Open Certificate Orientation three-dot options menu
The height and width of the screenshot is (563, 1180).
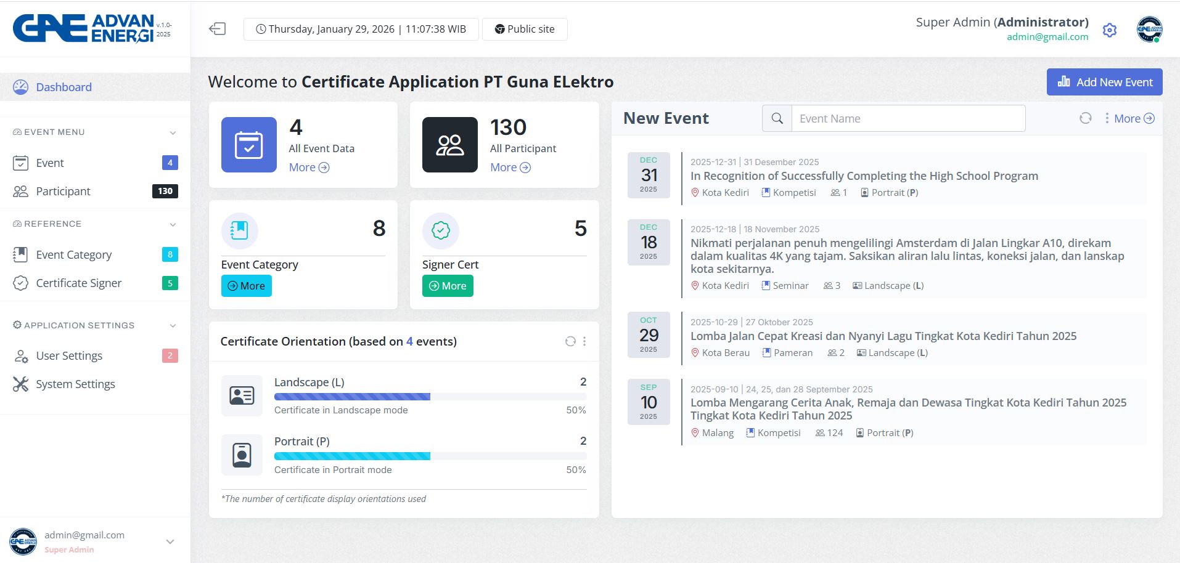584,341
